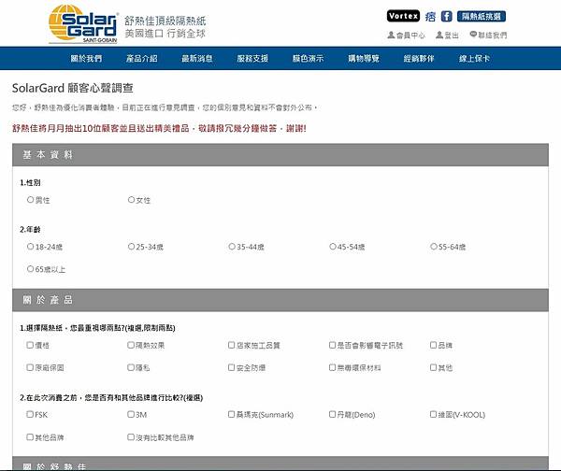Open the Facebook icon in header
Image resolution: width=561 pixels, height=471 pixels.
446,17
